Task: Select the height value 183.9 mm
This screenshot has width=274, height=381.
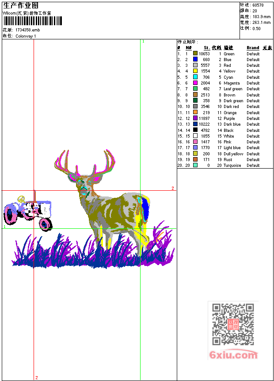Action: tap(262, 17)
